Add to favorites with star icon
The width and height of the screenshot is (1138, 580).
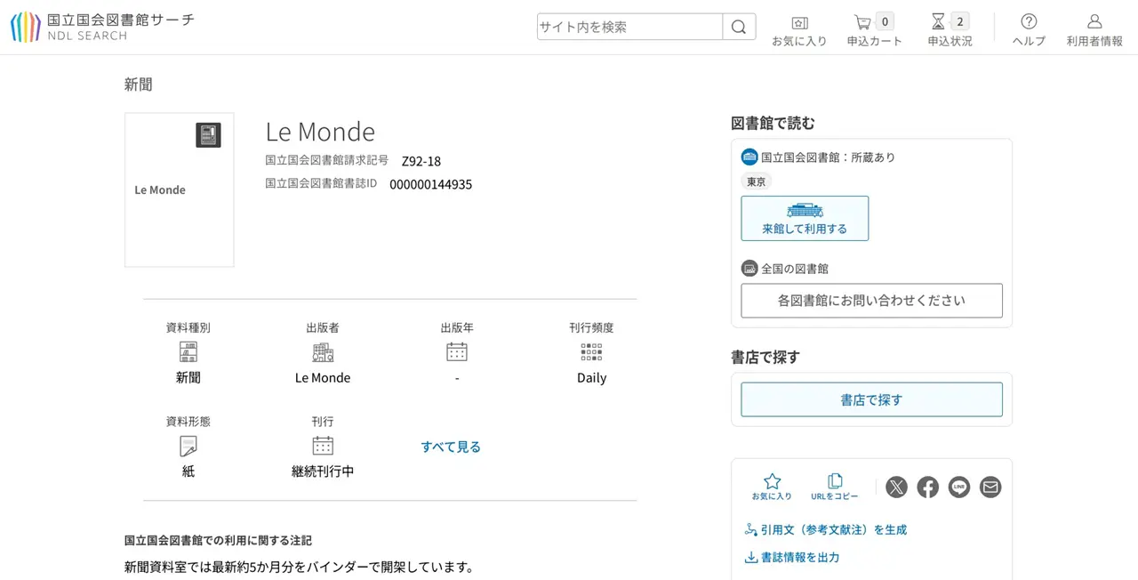pos(772,487)
